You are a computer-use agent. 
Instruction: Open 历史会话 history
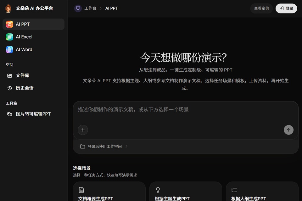pyautogui.click(x=34, y=88)
